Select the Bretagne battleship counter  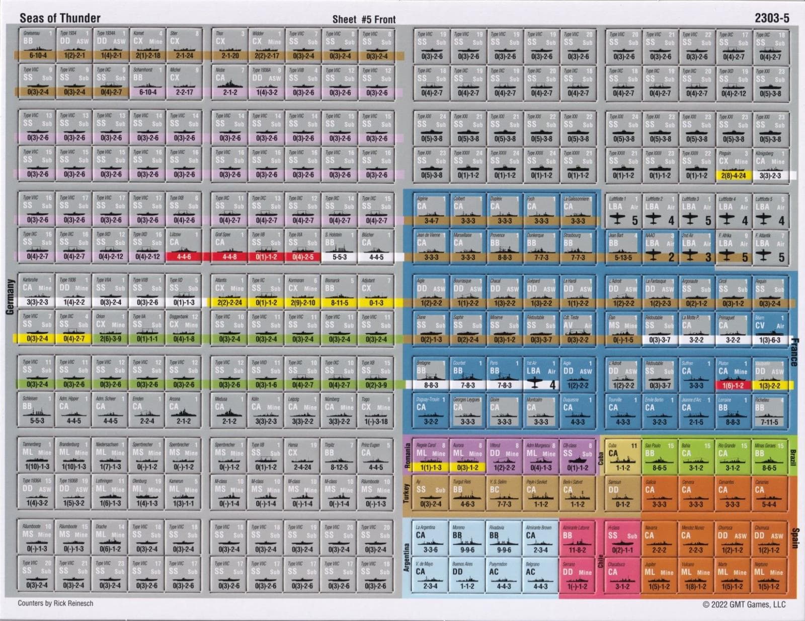pos(431,375)
